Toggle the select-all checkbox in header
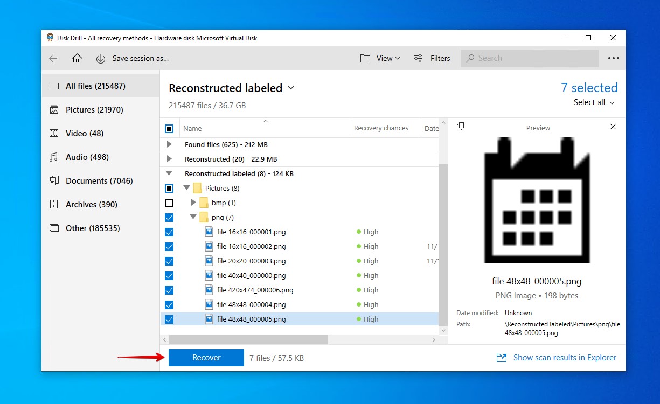This screenshot has width=660, height=404. click(169, 128)
